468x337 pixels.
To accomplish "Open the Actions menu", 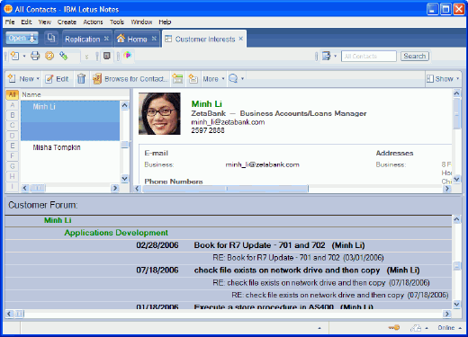I will 93,22.
